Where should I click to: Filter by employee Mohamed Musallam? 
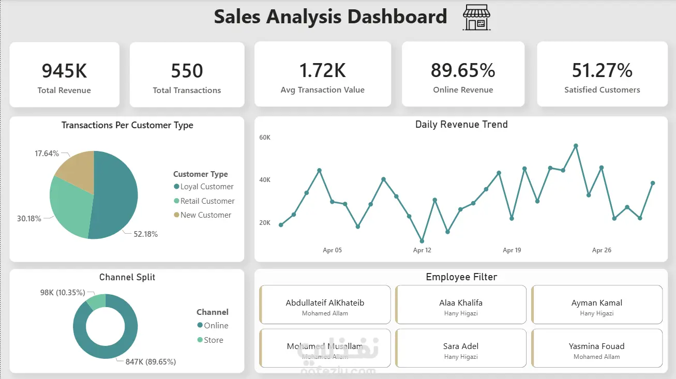click(x=325, y=348)
